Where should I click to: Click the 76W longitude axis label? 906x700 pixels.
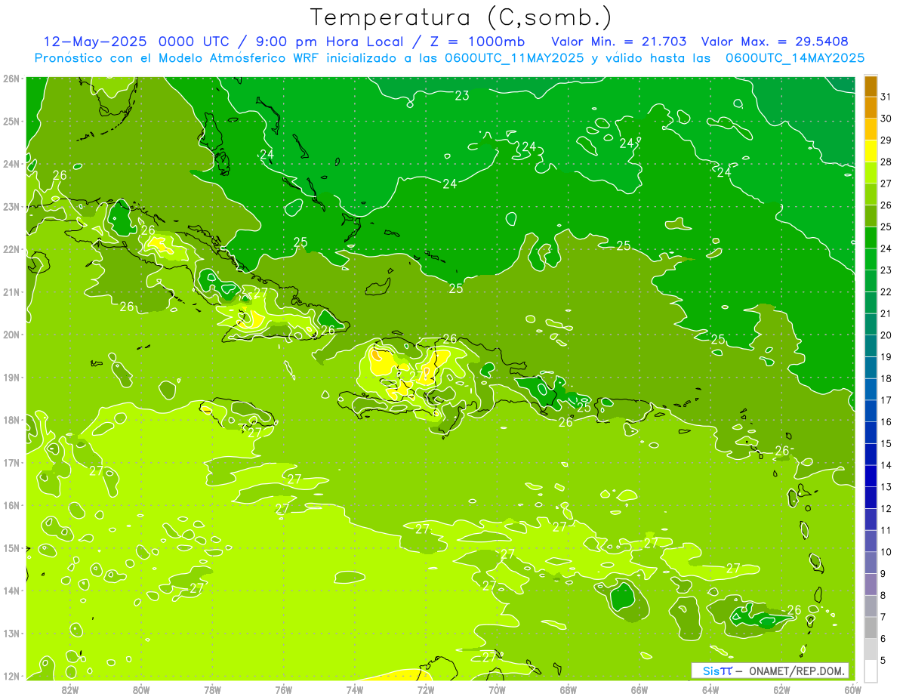283,689
